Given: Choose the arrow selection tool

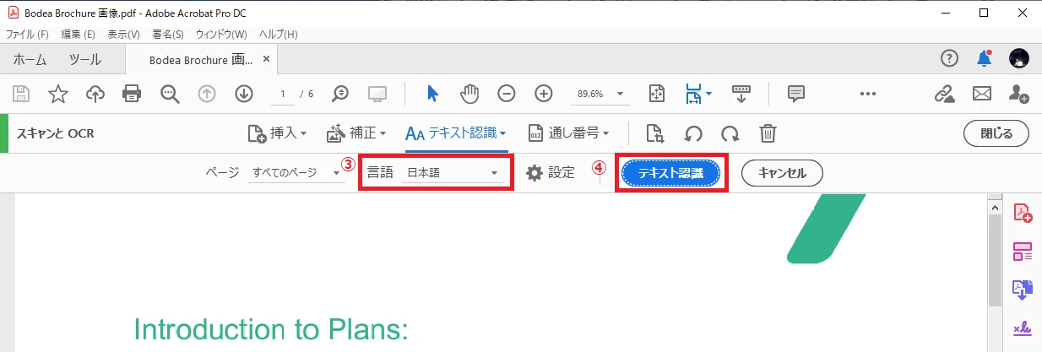Looking at the screenshot, I should tap(432, 94).
